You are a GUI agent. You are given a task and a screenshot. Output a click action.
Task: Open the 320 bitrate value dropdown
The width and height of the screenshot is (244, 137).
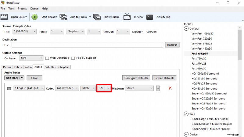pyautogui.click(x=104, y=88)
